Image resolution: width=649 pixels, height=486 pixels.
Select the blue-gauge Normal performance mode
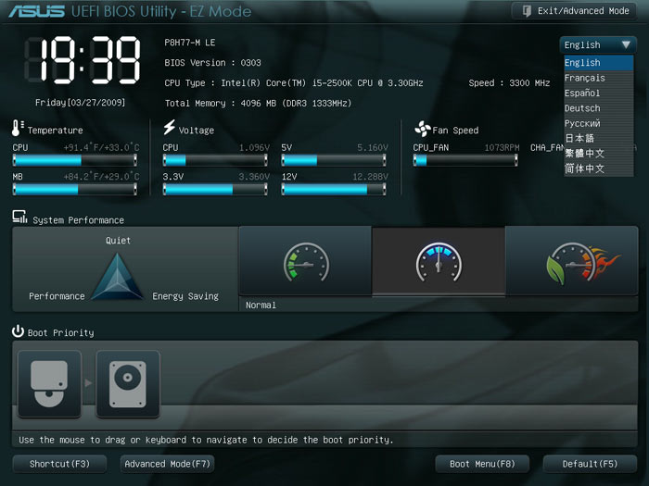point(439,261)
